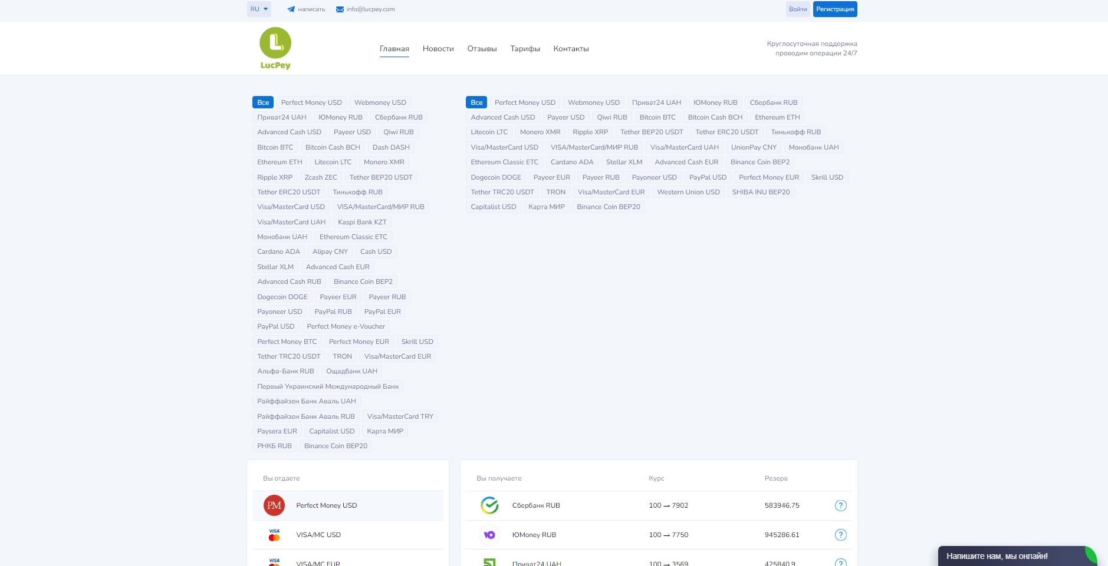
Task: Open the Контакты menu item
Action: click(571, 49)
